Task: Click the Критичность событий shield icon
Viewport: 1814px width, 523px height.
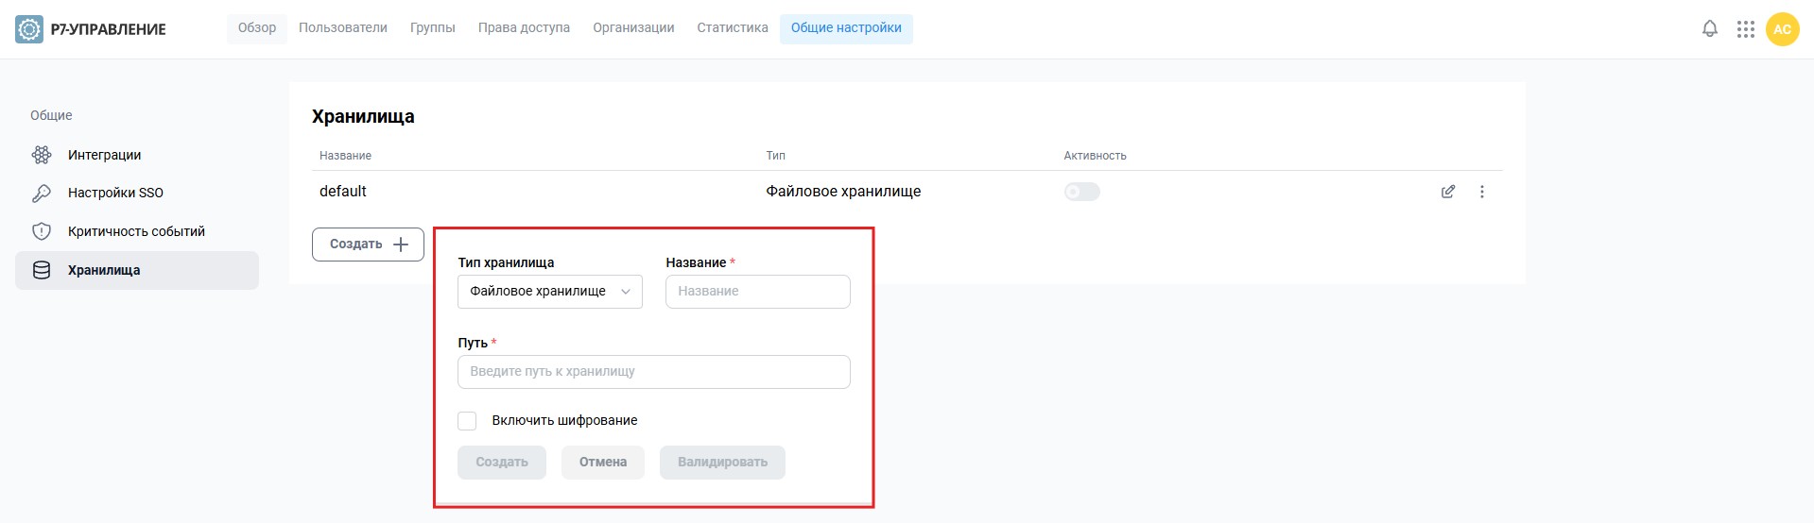Action: point(42,231)
